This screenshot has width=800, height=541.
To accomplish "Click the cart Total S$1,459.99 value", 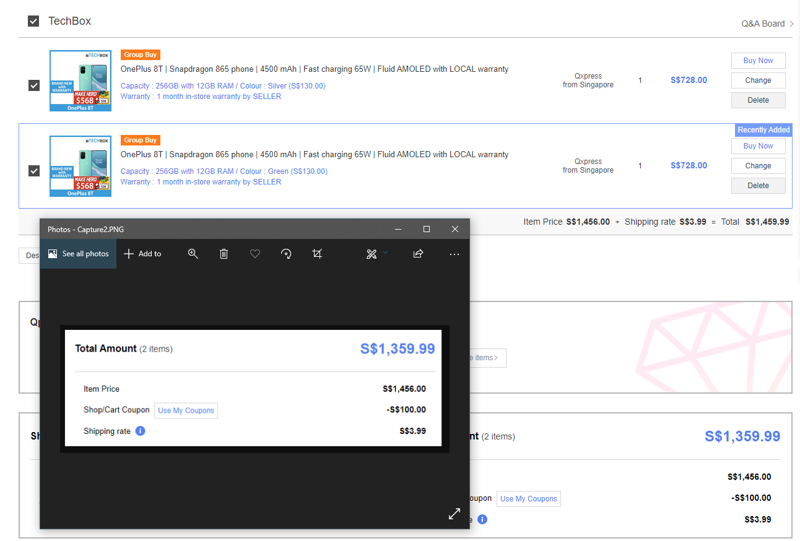I will 767,222.
